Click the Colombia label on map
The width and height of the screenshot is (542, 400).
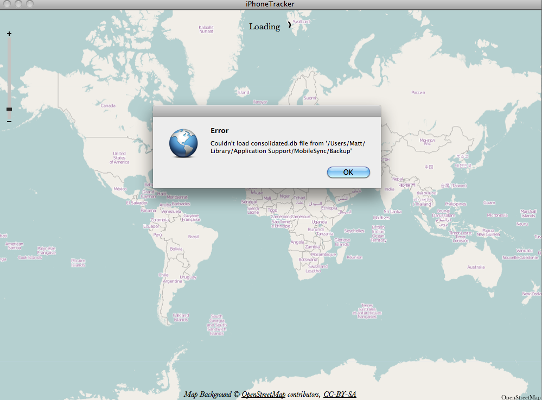160,219
